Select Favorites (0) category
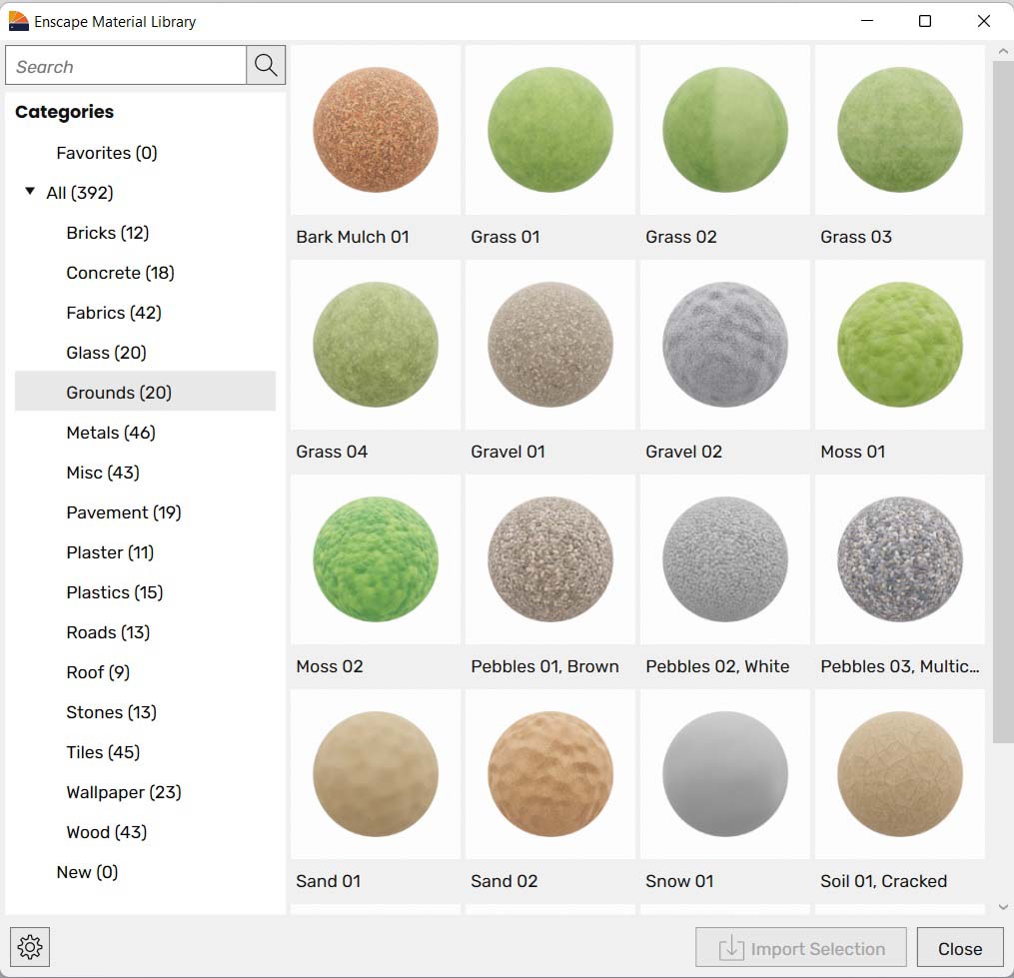This screenshot has height=978, width=1014. pyautogui.click(x=107, y=153)
